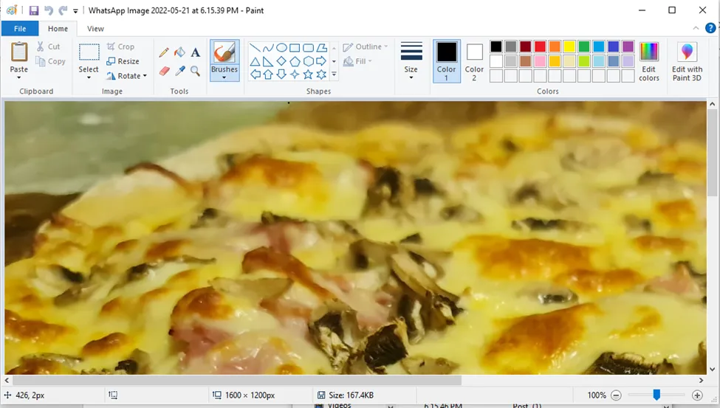
Task: Click the zoom in plus button
Action: click(697, 395)
